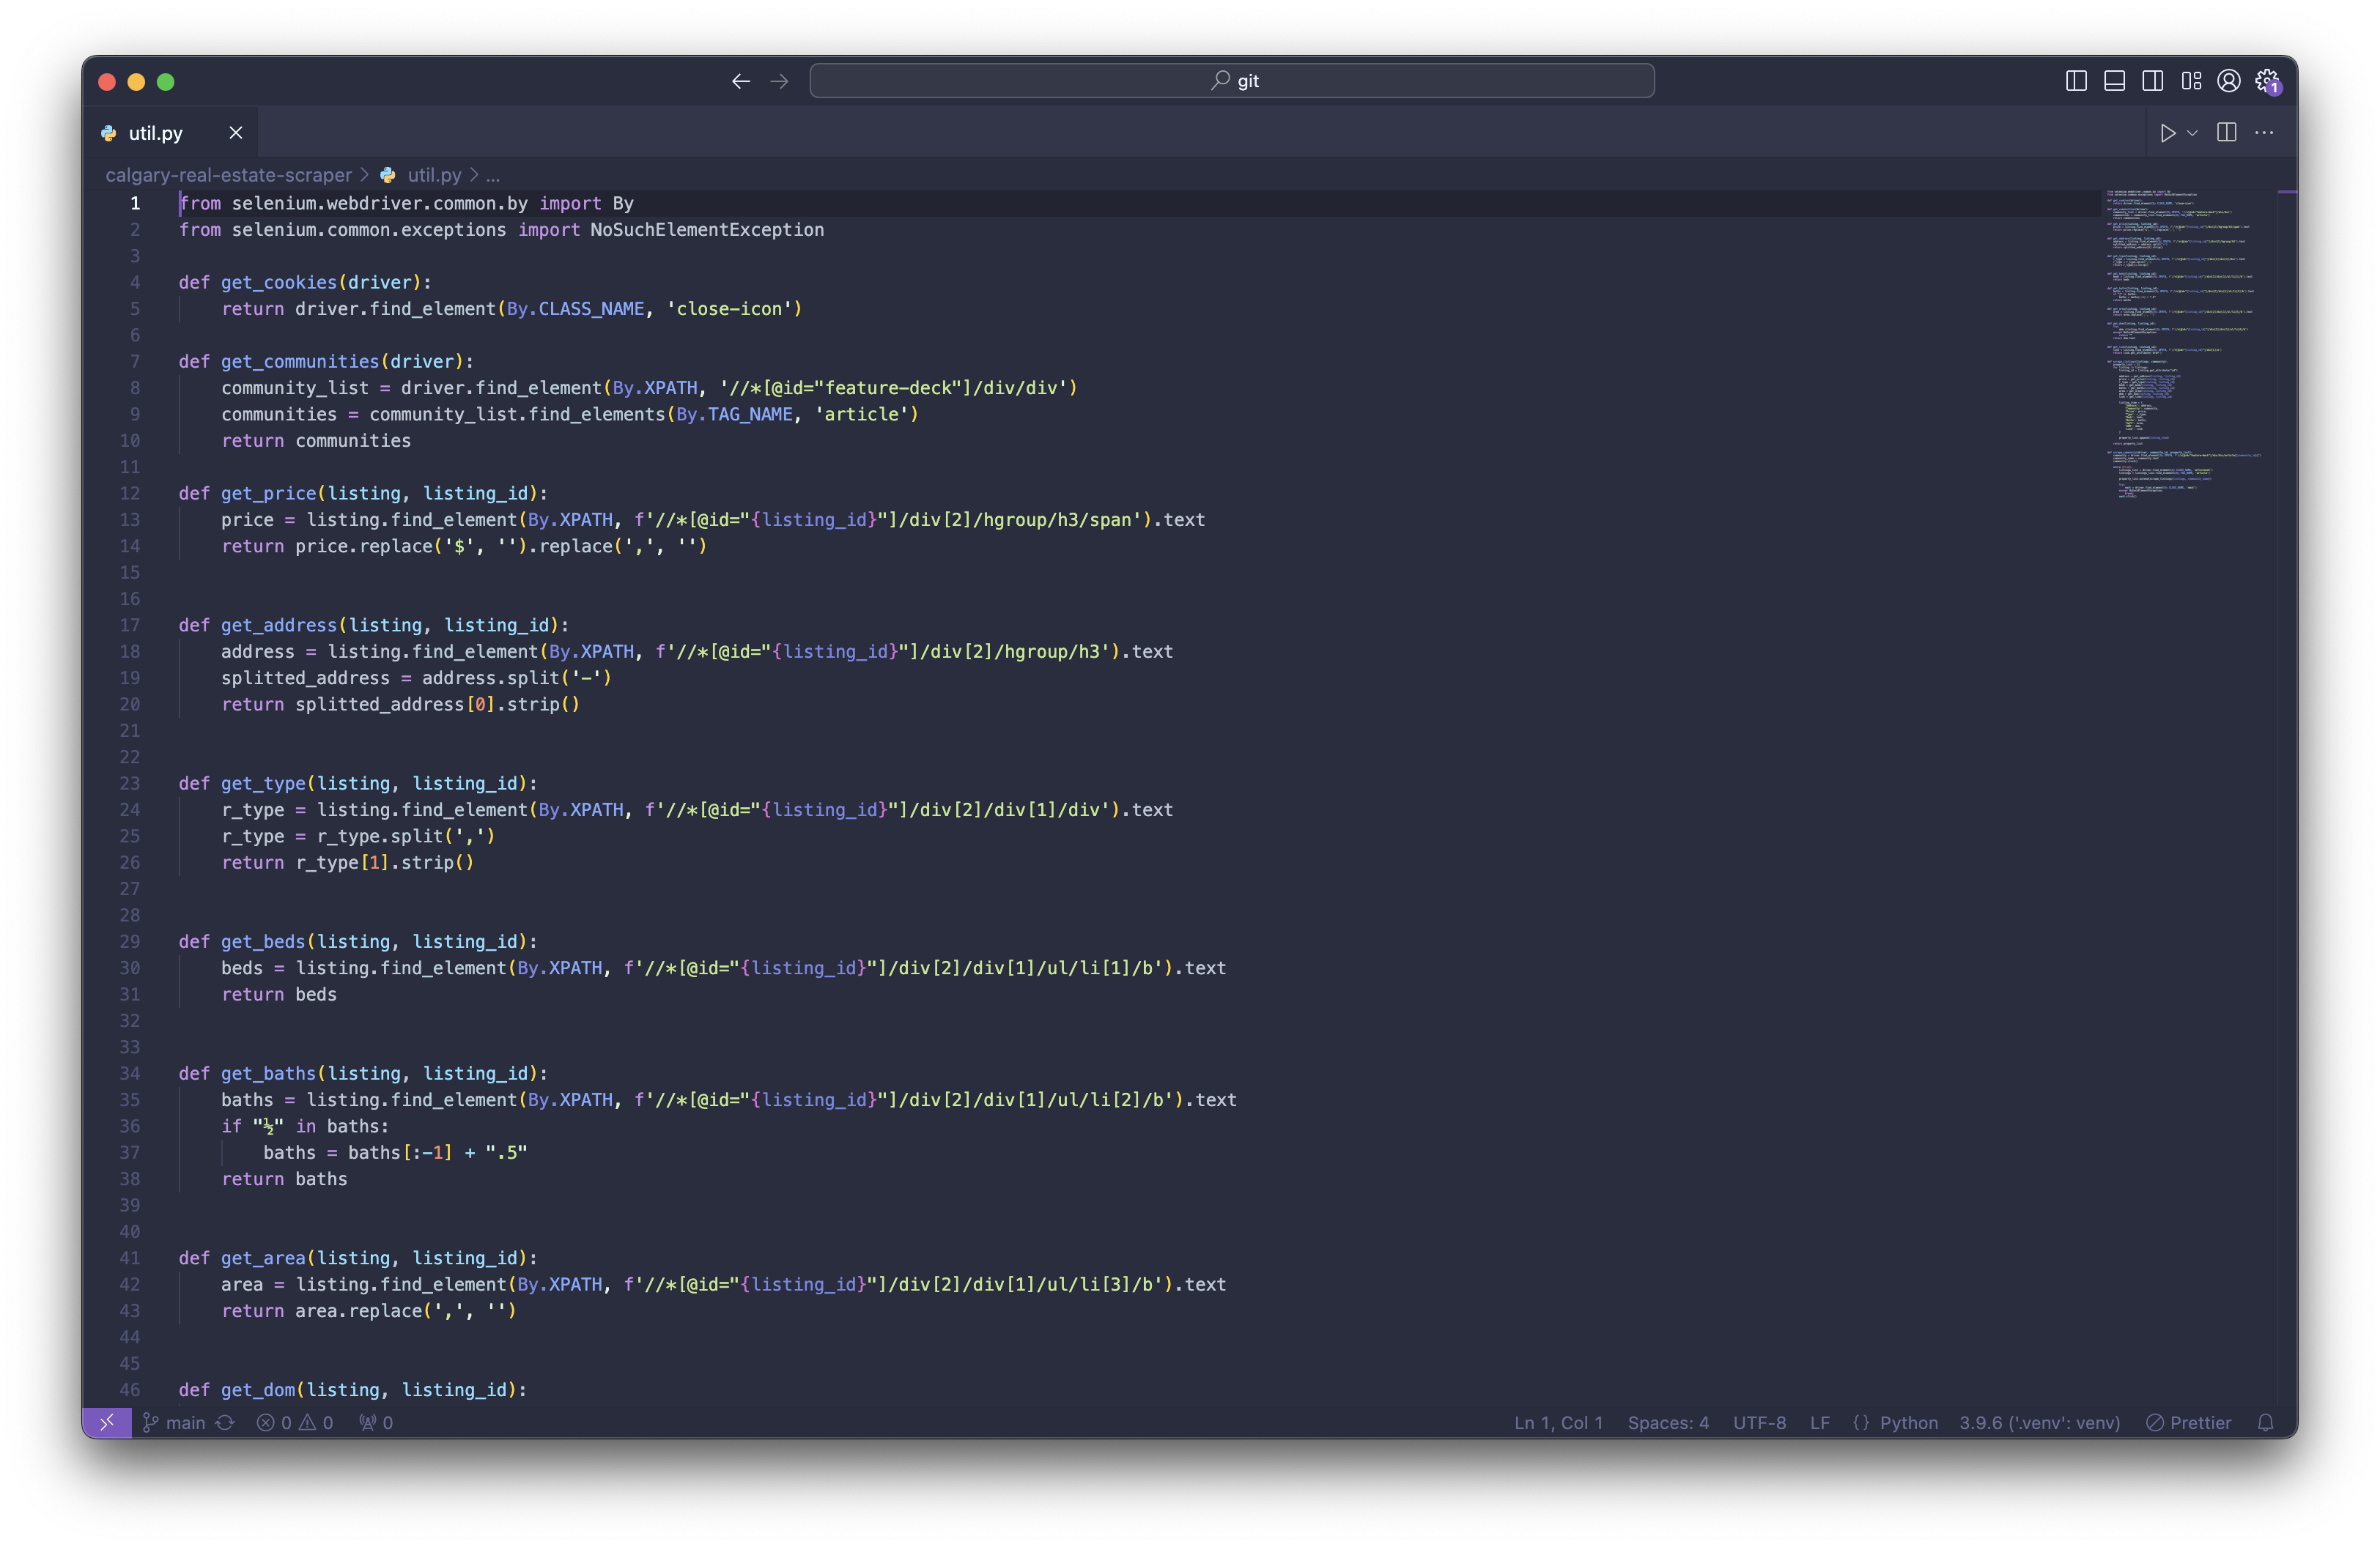Click calgary-real-estate-scraper in the breadcrumb

[x=229, y=175]
